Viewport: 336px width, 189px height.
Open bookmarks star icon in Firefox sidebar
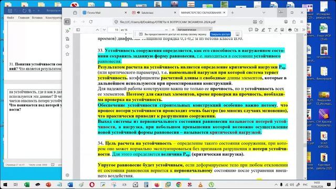(67, 54)
